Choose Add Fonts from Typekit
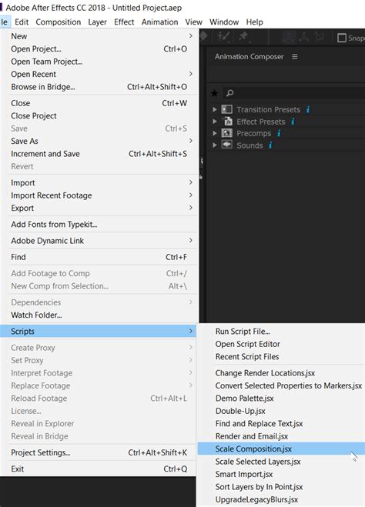The height and width of the screenshot is (507, 365). pyautogui.click(x=99, y=225)
